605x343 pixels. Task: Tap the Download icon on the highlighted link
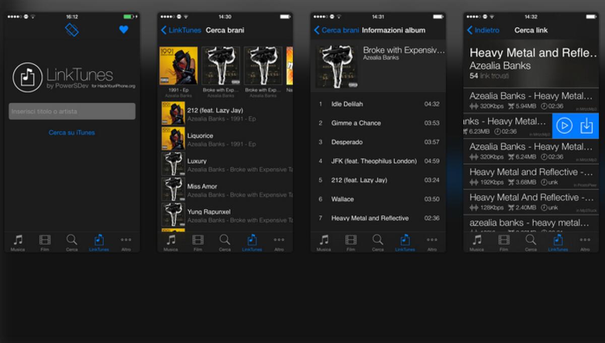tap(586, 126)
